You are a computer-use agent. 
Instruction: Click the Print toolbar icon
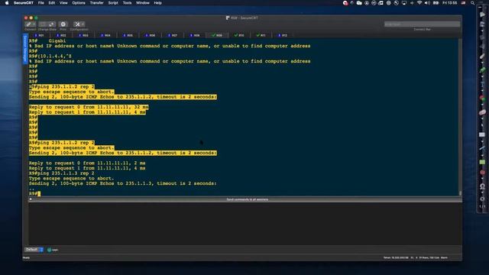(63, 24)
